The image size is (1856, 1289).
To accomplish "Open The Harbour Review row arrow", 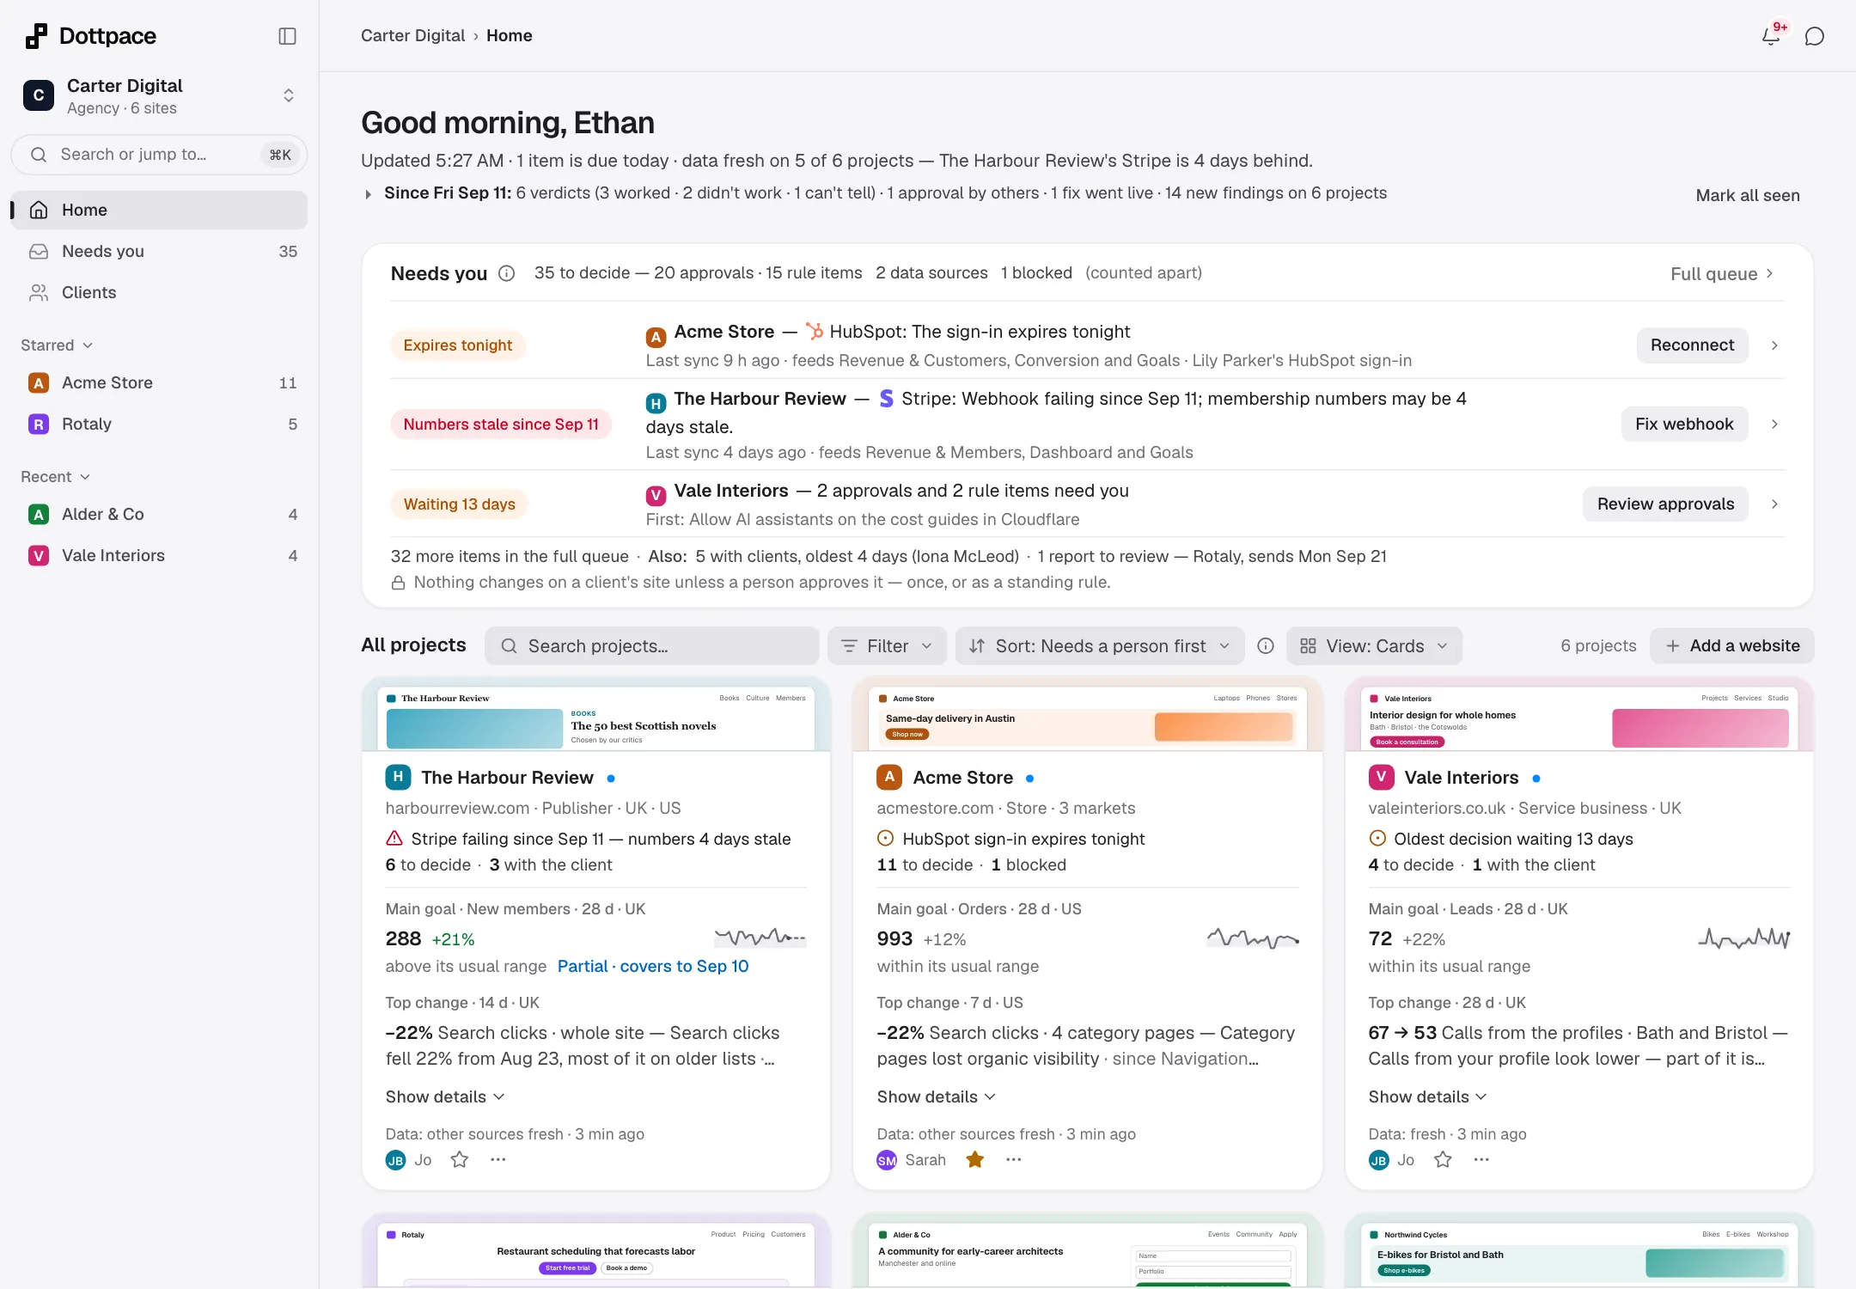I will coord(1775,425).
